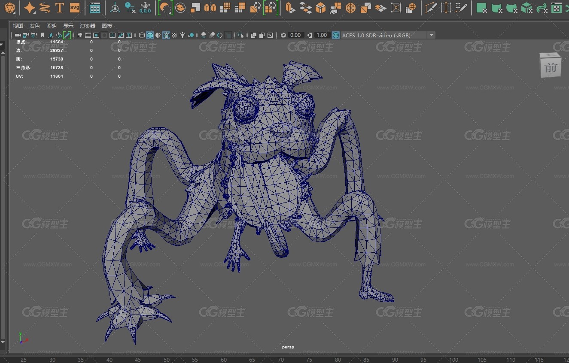Activate the green-framed grease pencil icon
The width and height of the screenshot is (569, 363).
tap(67, 35)
